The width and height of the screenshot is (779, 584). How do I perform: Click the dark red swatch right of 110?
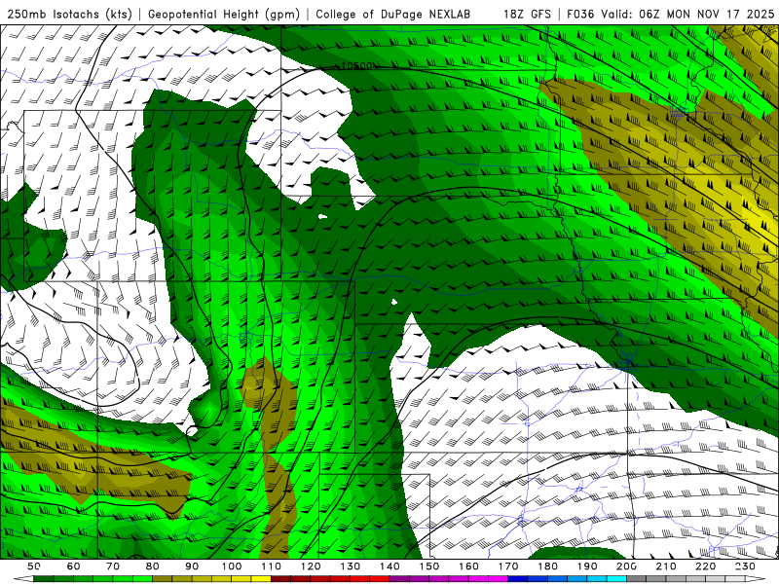click(281, 579)
